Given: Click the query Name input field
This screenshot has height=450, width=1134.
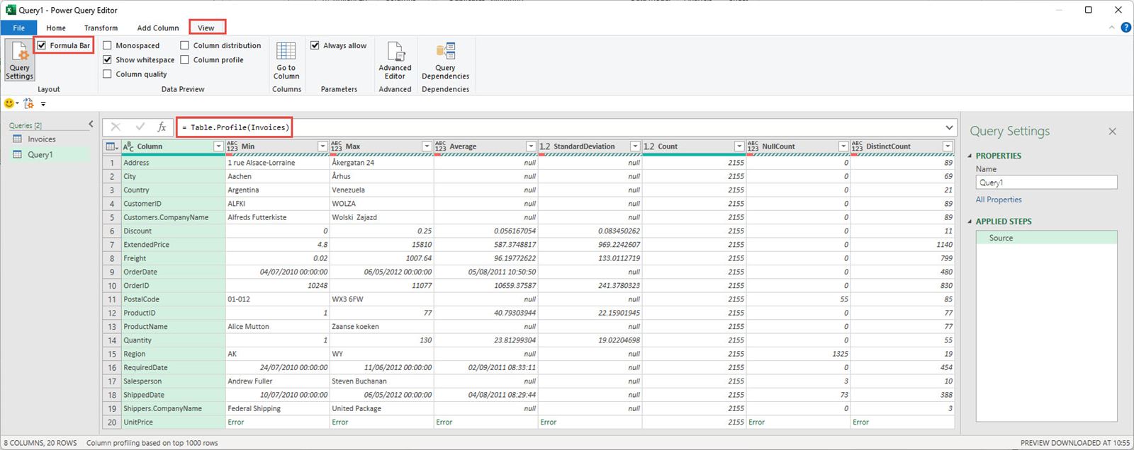Looking at the screenshot, I should tap(1045, 183).
